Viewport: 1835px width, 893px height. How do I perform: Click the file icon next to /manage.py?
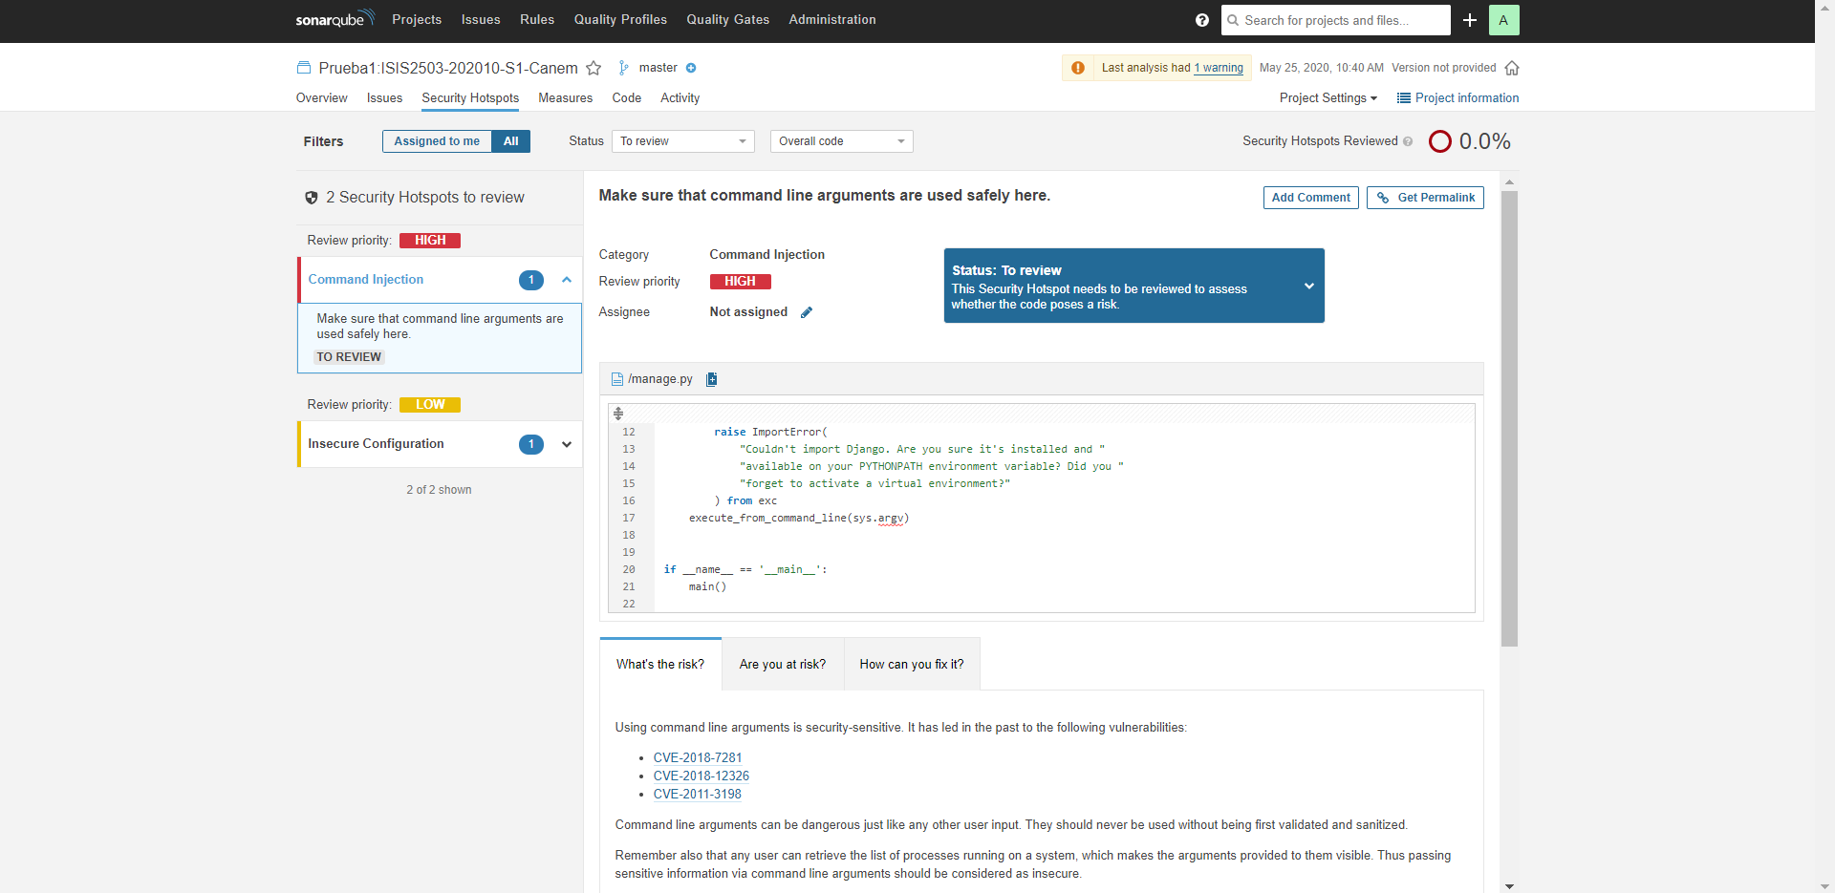tap(617, 379)
